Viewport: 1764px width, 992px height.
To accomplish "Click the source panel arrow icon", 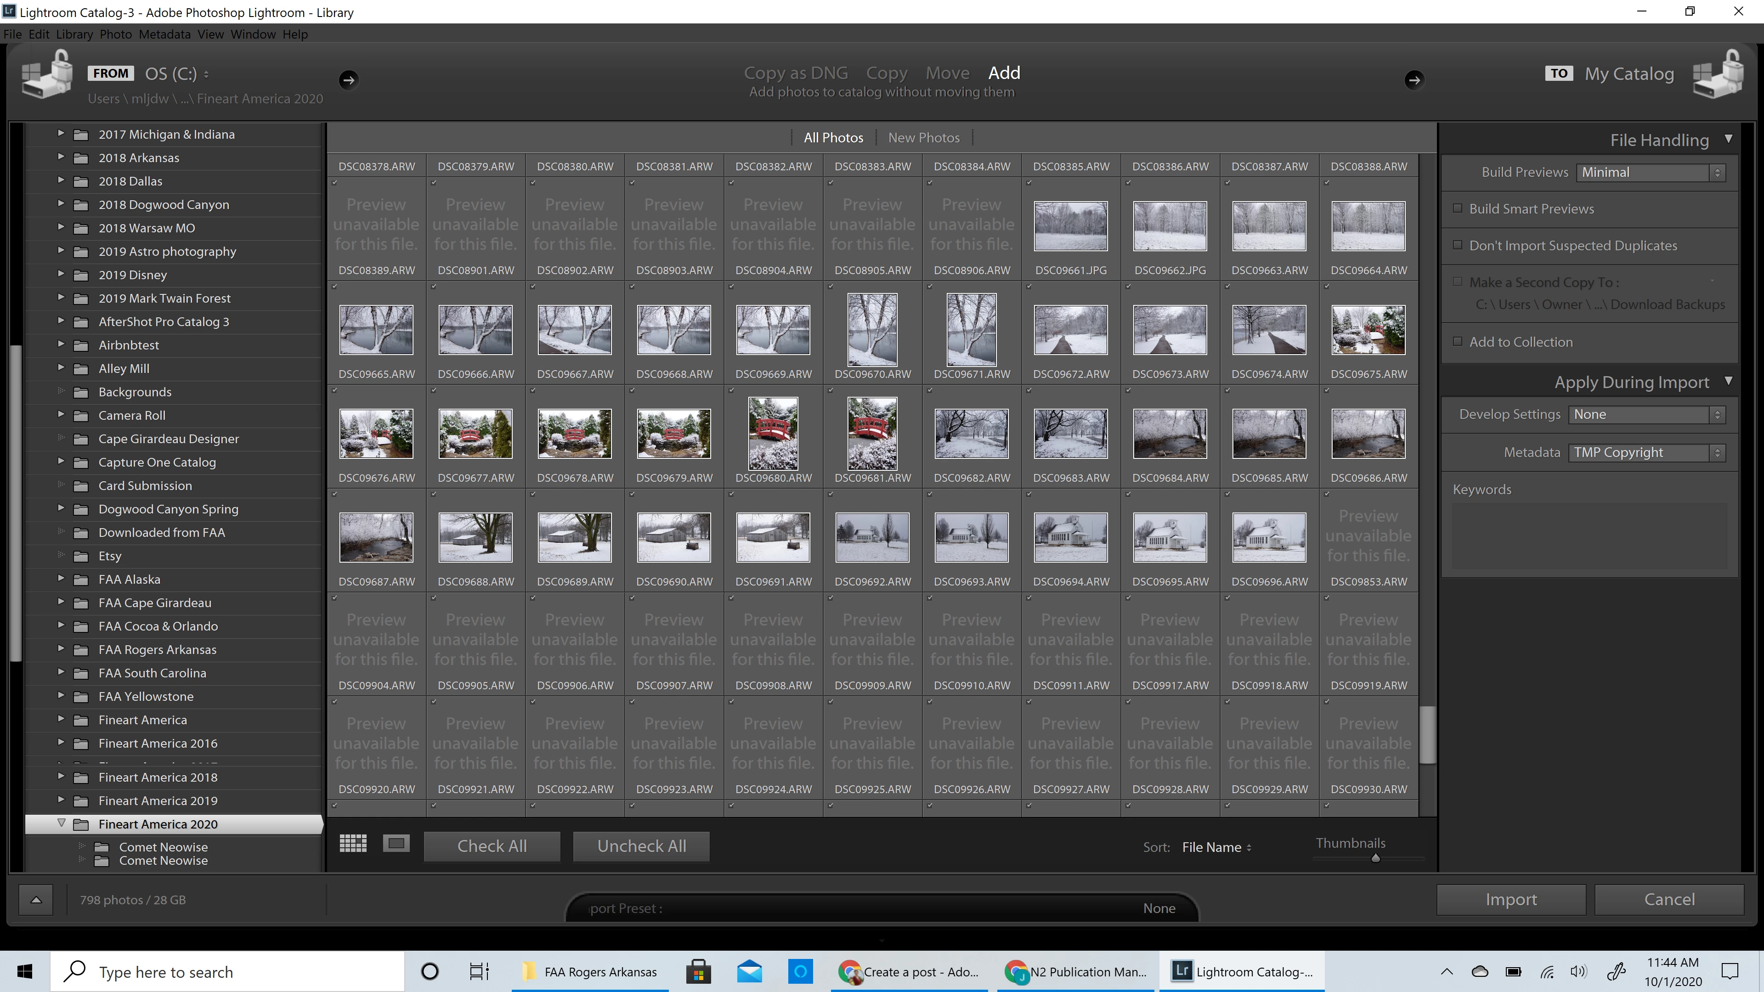I will click(x=349, y=80).
